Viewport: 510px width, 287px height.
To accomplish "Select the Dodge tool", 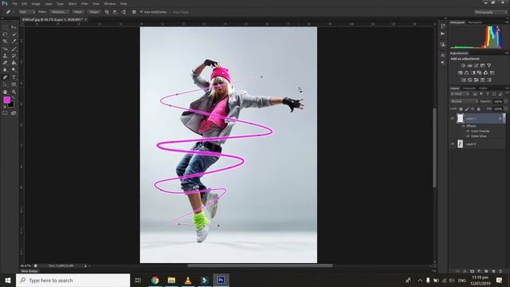I will click(14, 70).
